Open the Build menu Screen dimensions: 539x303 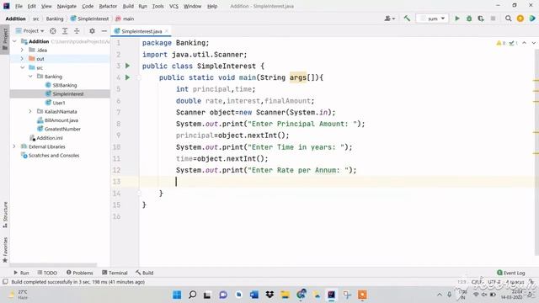point(128,6)
